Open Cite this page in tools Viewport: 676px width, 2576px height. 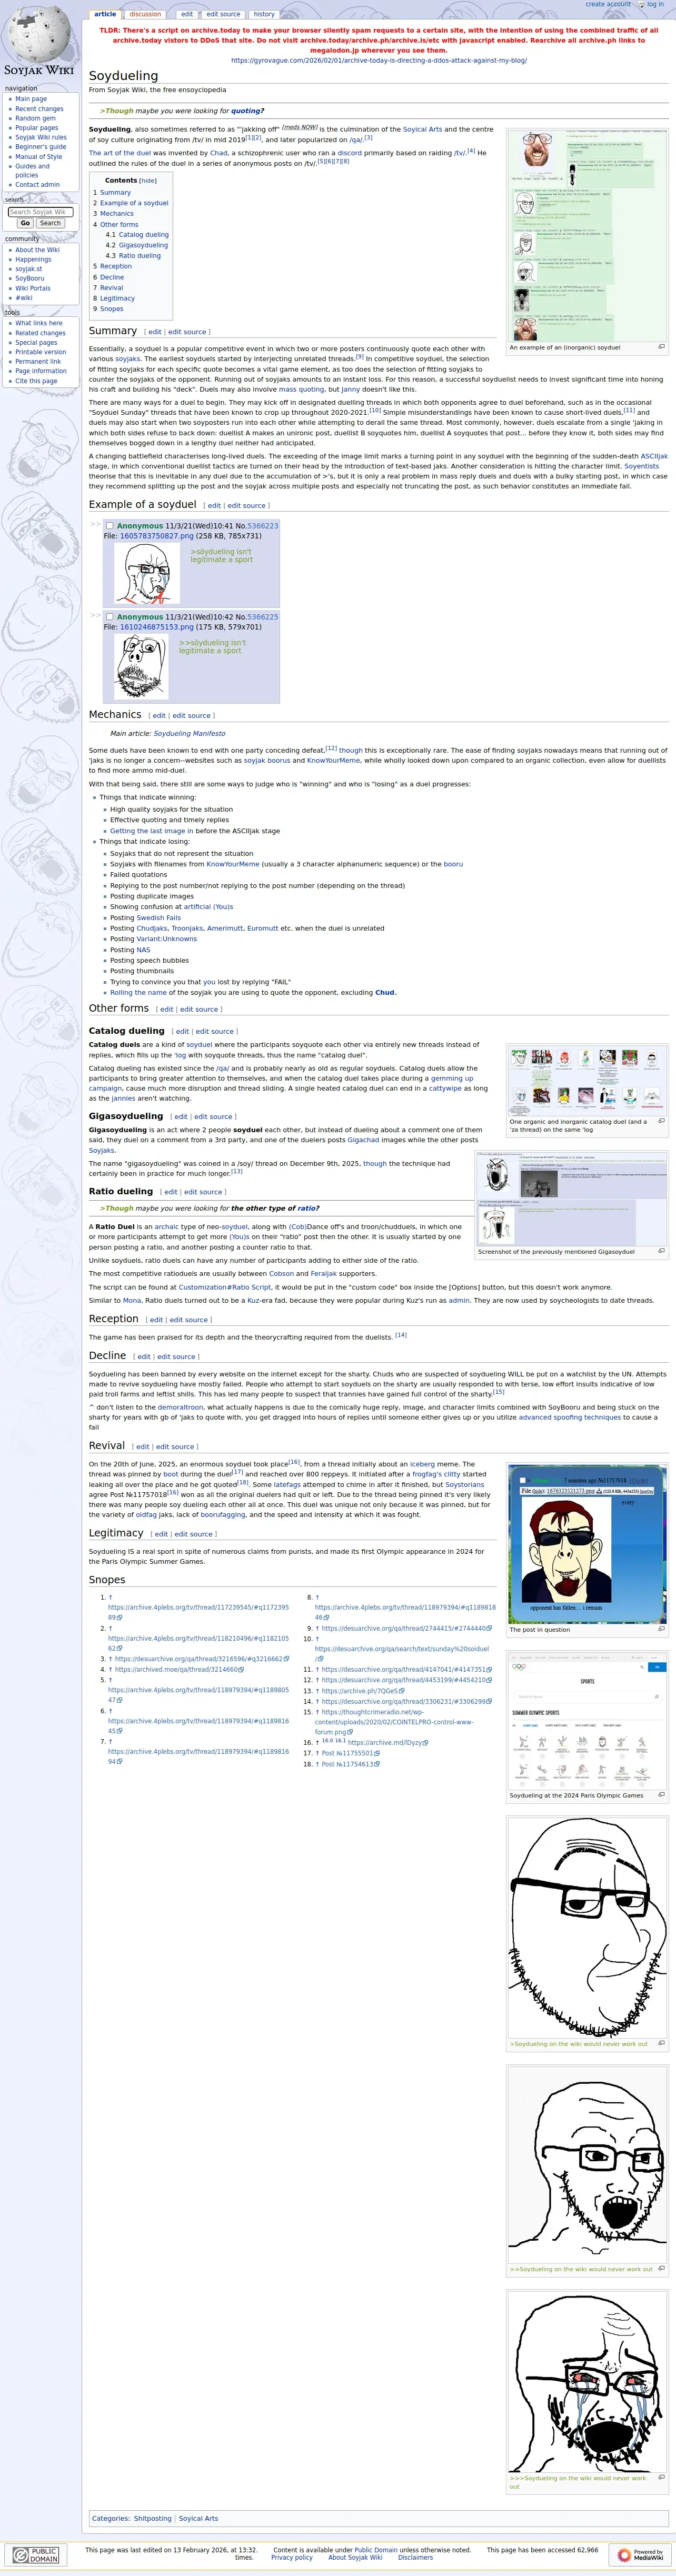click(x=36, y=381)
